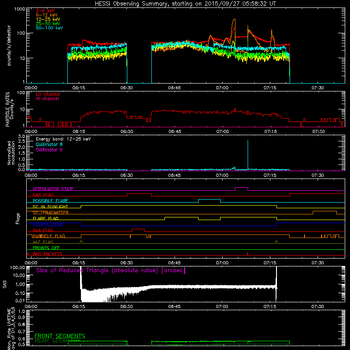Select the Collimator 8 legend label

click(x=49, y=144)
